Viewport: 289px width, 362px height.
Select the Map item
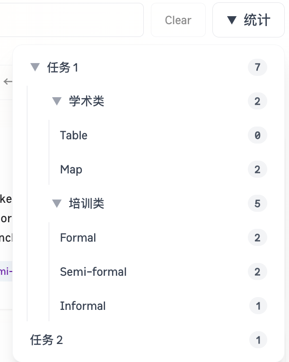(x=71, y=170)
